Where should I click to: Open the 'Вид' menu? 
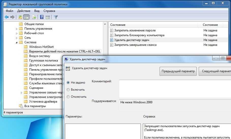click(x=37, y=11)
